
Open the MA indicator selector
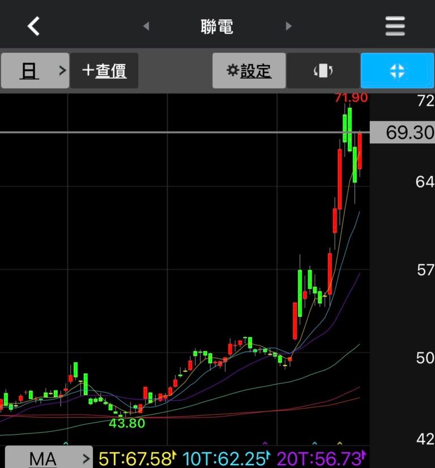click(48, 458)
